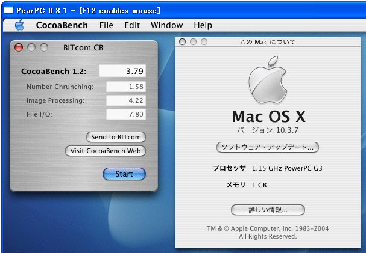The image size is (366, 253).
Task: Click the メモリ label
Action: tap(236, 185)
